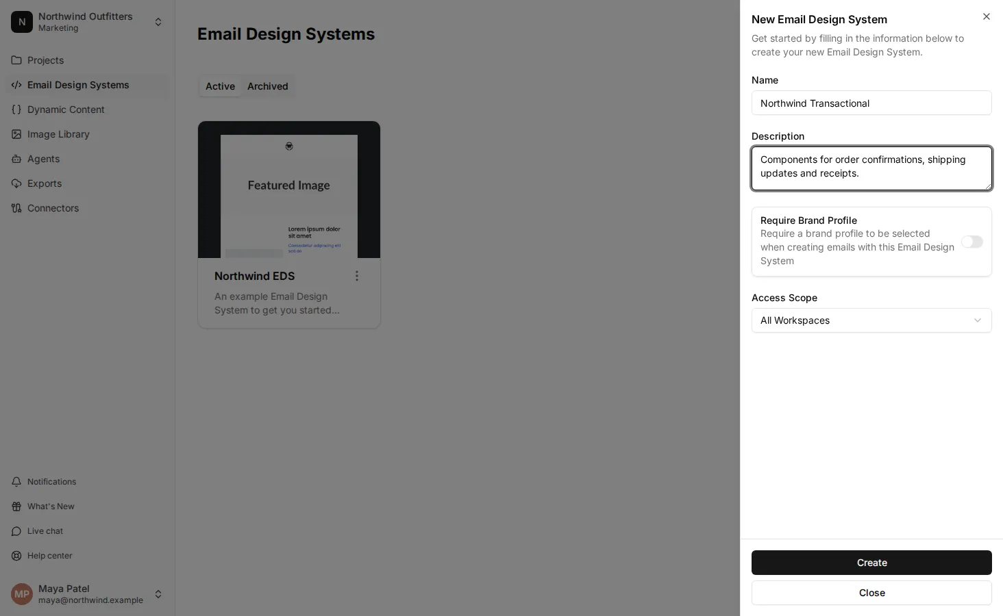Screen dimensions: 1003x616
Task: Click the Image Library picture icon
Action: point(16,134)
